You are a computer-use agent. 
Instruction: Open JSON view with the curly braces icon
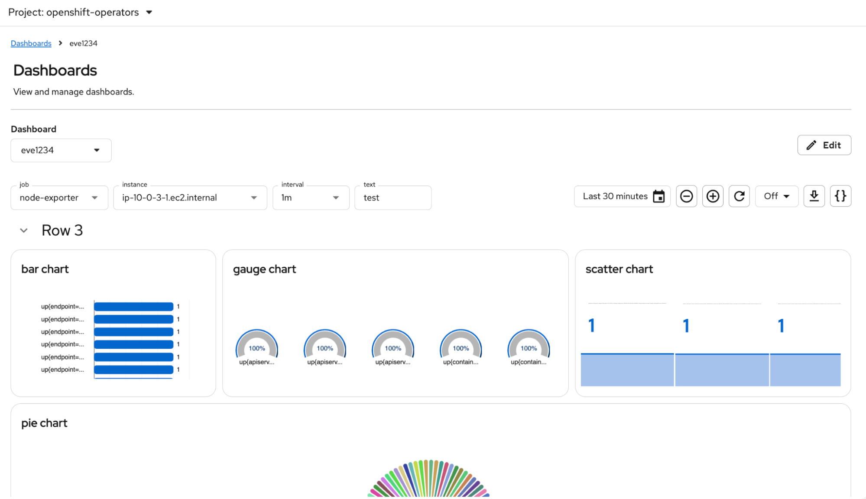[840, 196]
